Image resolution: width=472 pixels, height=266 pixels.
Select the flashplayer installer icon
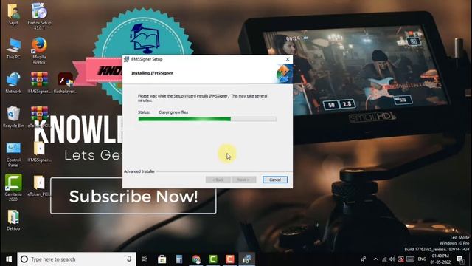66,83
